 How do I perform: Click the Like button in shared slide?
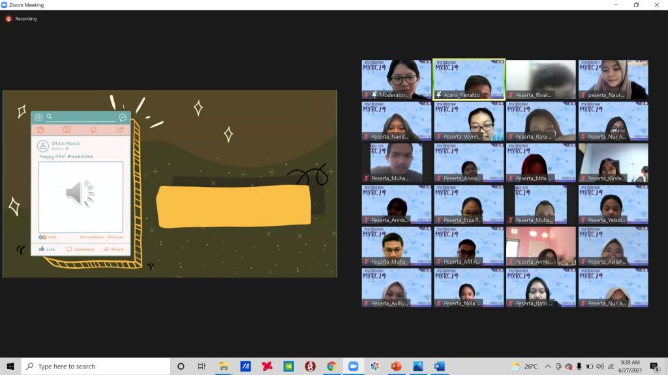[x=47, y=249]
